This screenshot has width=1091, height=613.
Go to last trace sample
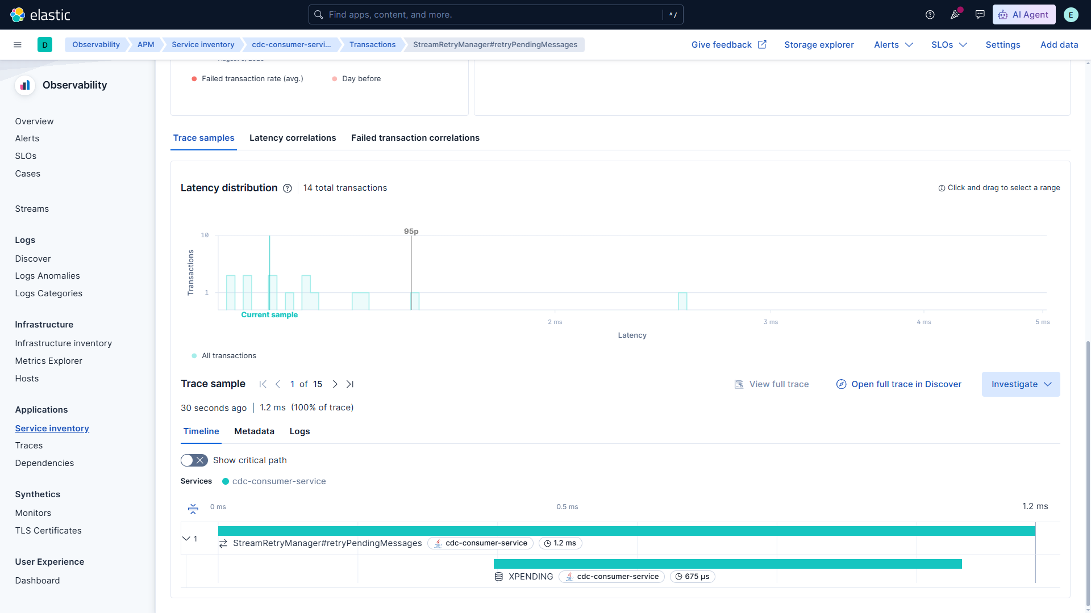tap(350, 384)
